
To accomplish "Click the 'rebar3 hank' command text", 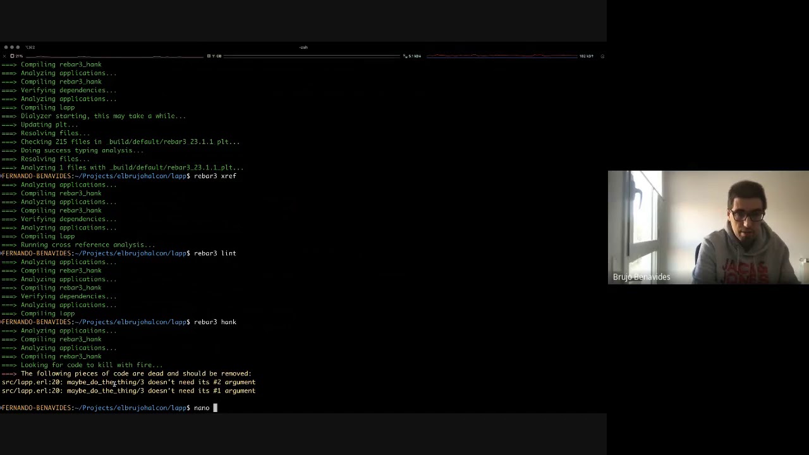I will [x=215, y=322].
